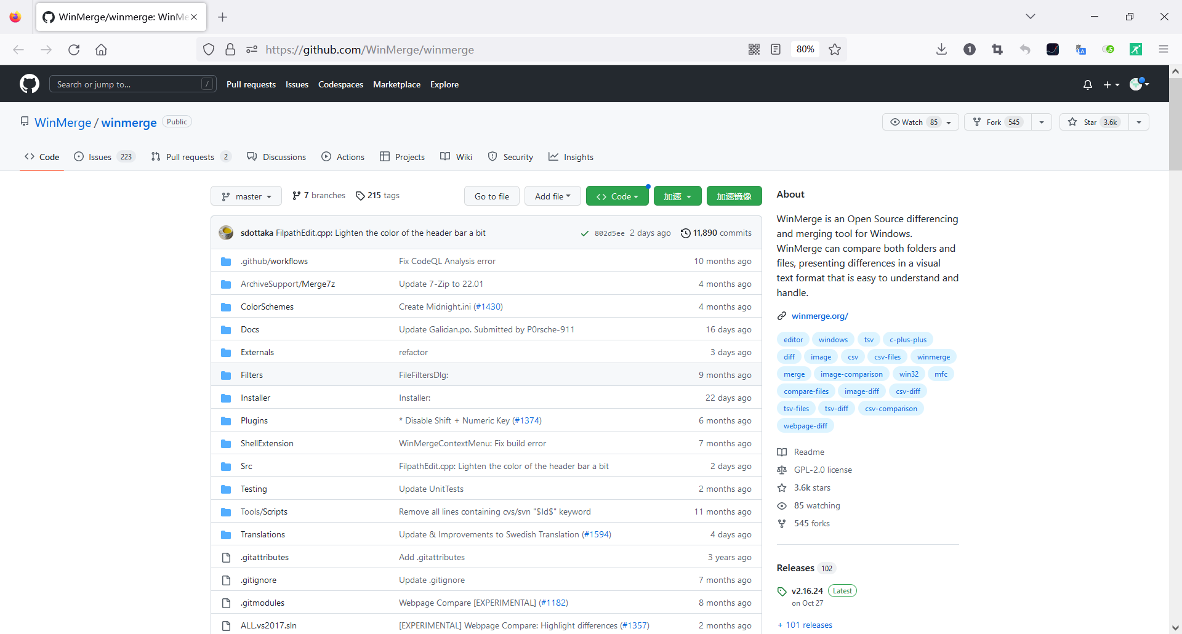
Task: Click the page vertical scrollbar thumb
Action: pos(1175,123)
